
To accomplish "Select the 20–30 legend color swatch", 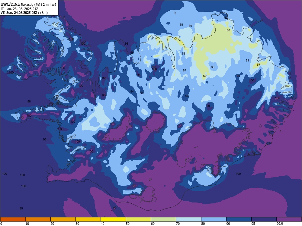I will pyautogui.click(x=63, y=219).
